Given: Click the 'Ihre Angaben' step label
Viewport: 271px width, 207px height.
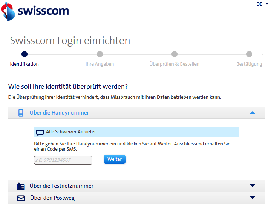Looking at the screenshot, I should (x=100, y=64).
